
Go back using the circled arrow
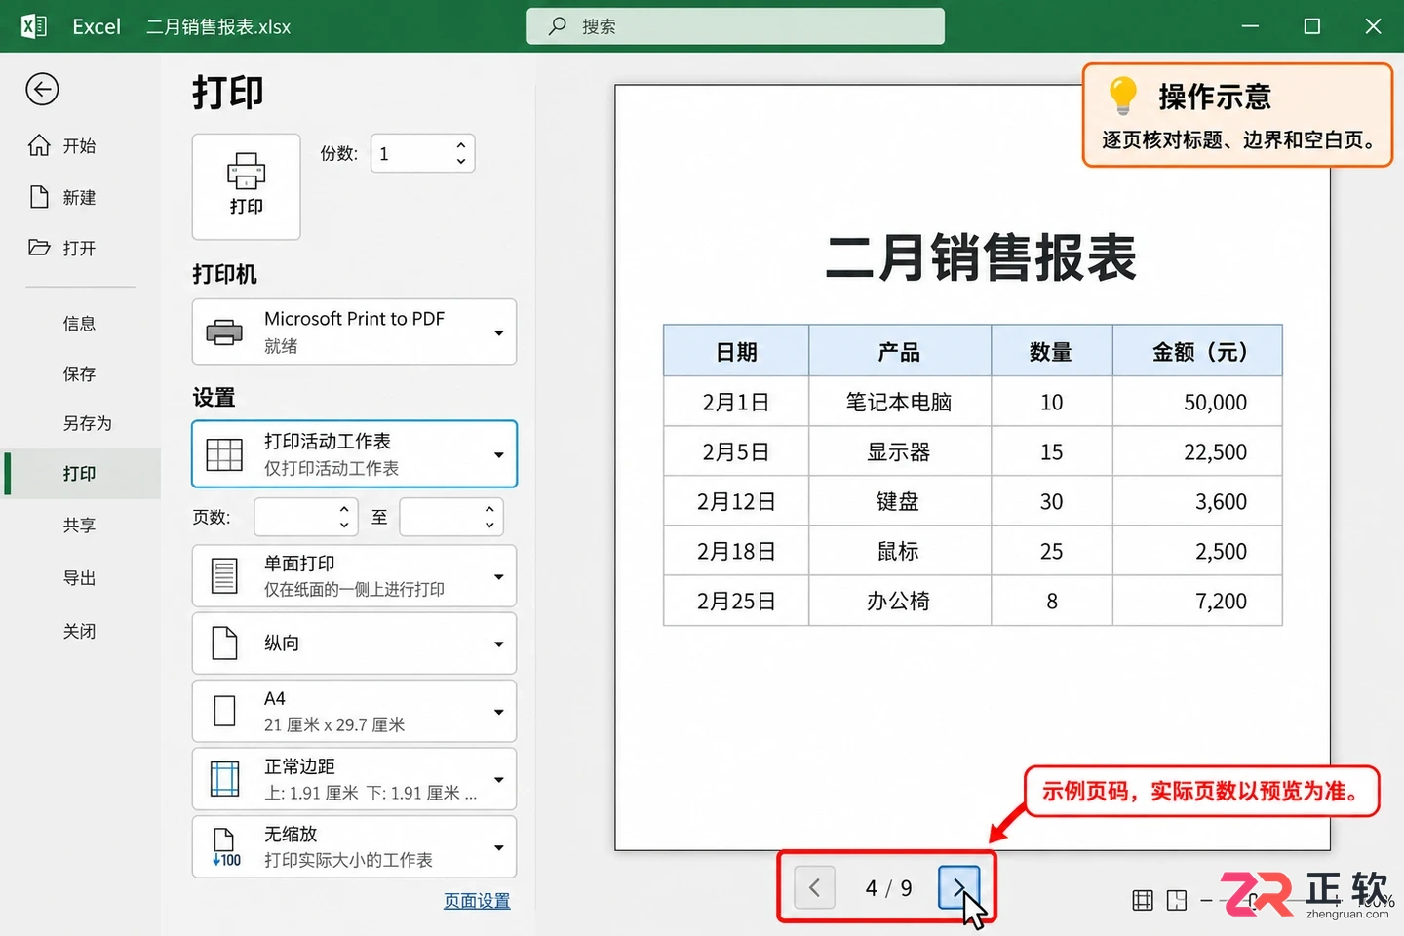point(42,90)
